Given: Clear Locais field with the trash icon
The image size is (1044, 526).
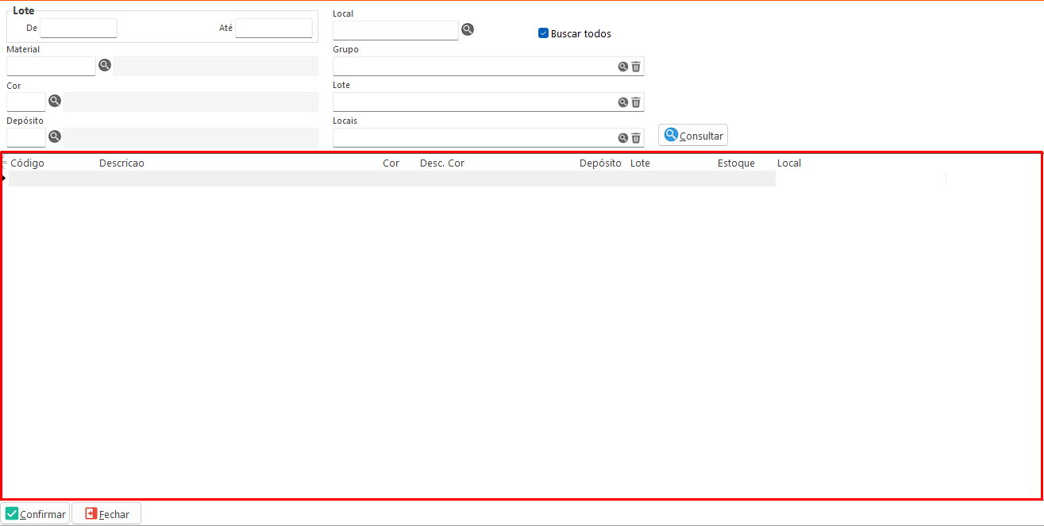Looking at the screenshot, I should [x=636, y=138].
